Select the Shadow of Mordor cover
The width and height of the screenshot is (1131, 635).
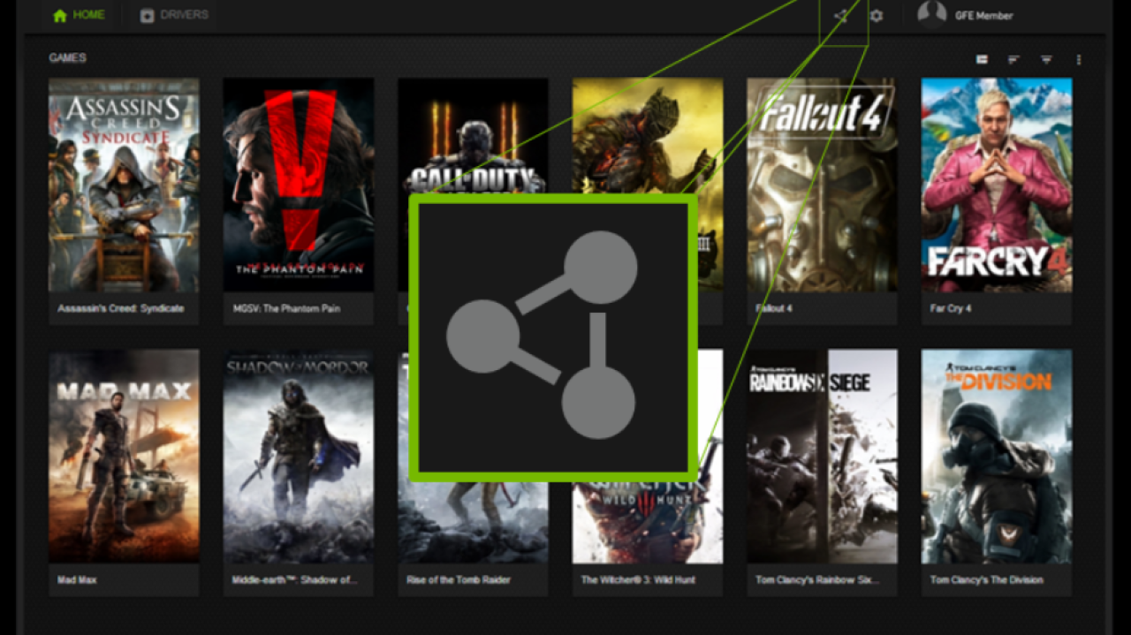pyautogui.click(x=298, y=457)
